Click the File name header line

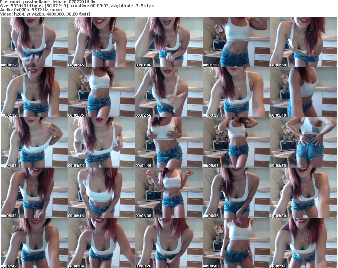[48, 2]
